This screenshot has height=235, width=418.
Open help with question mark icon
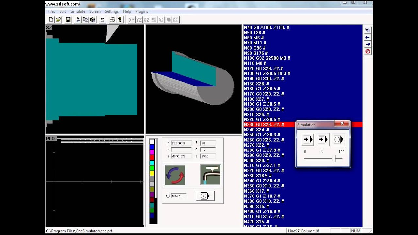tap(120, 20)
